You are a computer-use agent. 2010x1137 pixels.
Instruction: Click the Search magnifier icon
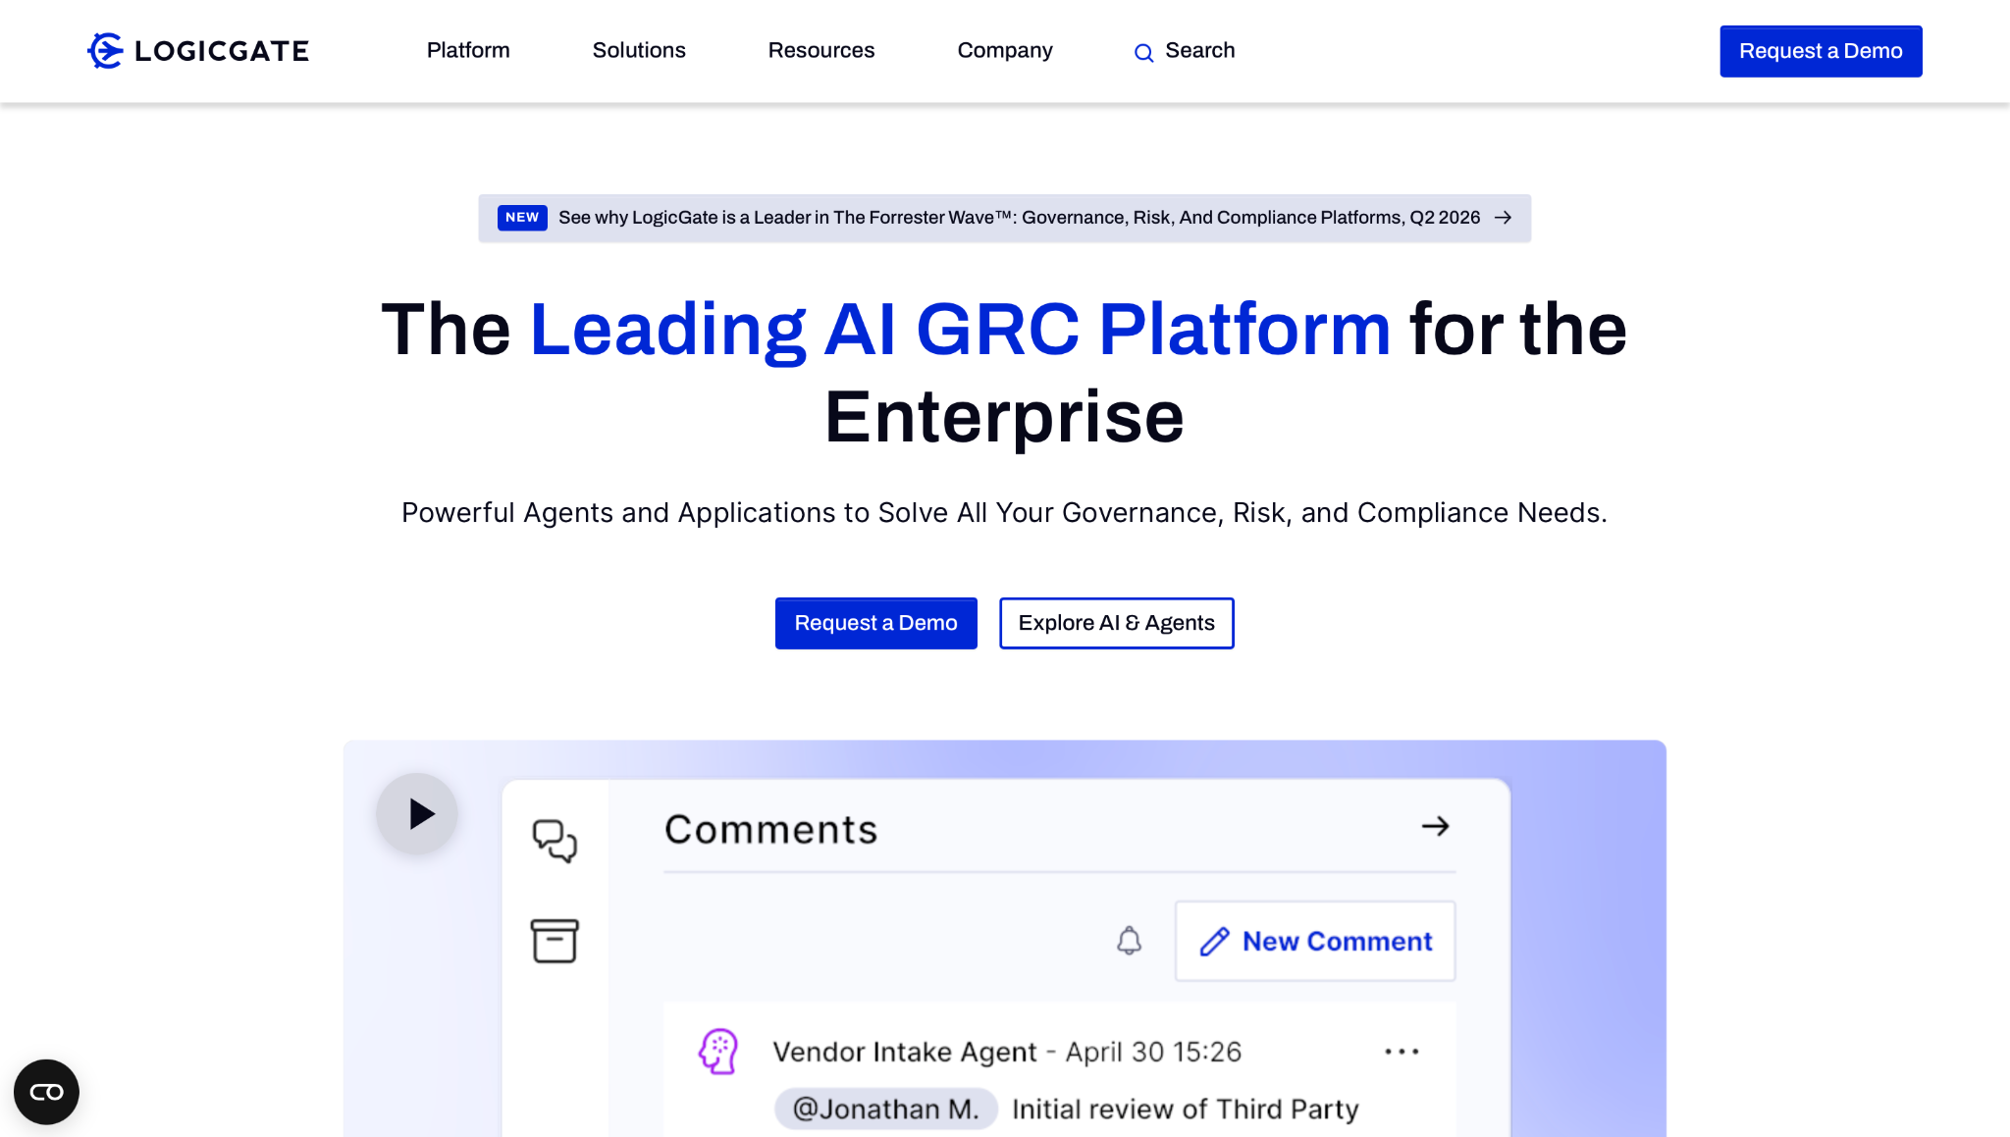click(x=1143, y=52)
